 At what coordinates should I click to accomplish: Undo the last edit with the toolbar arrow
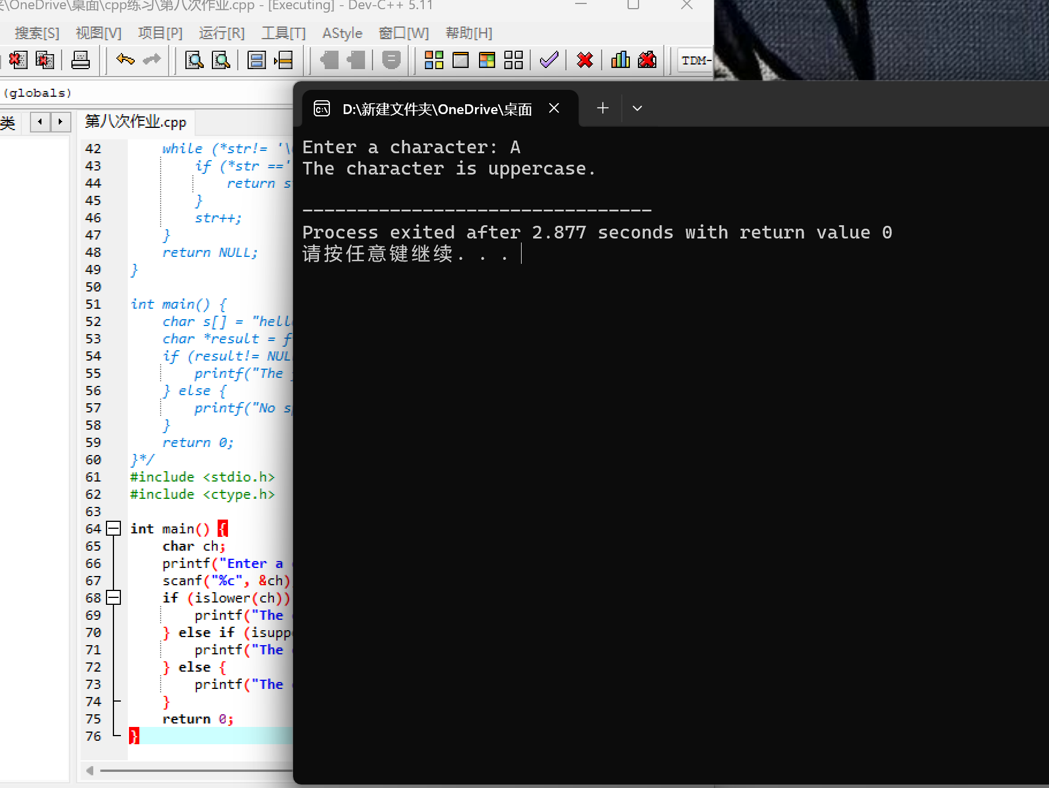tap(125, 59)
